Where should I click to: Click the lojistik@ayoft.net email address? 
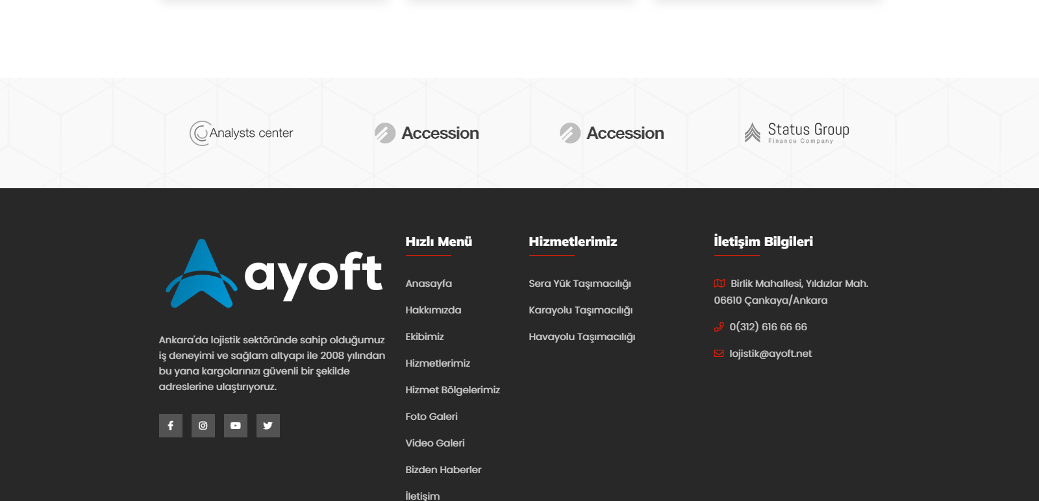[770, 354]
